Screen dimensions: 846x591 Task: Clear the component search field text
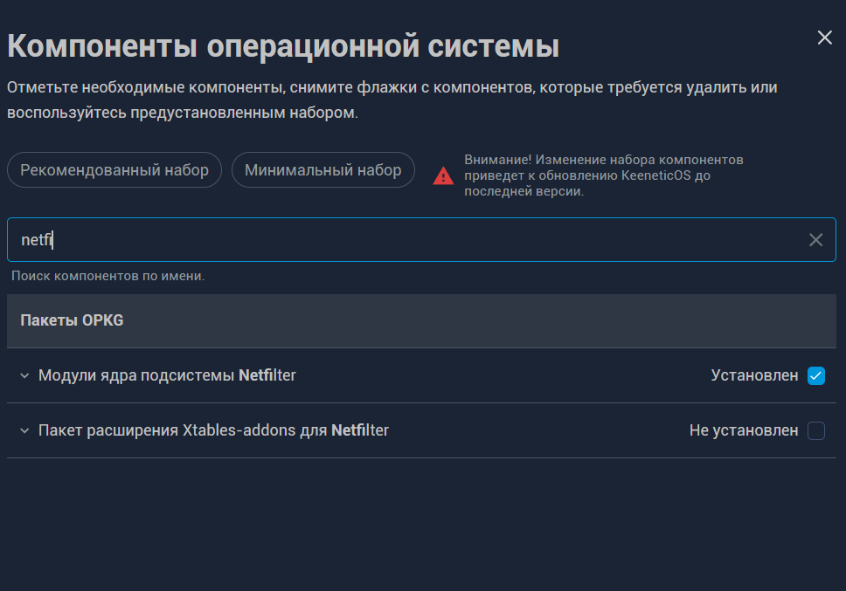point(815,240)
